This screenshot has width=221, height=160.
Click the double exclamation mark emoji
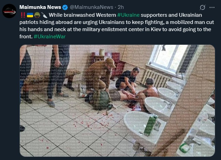coord(23,15)
